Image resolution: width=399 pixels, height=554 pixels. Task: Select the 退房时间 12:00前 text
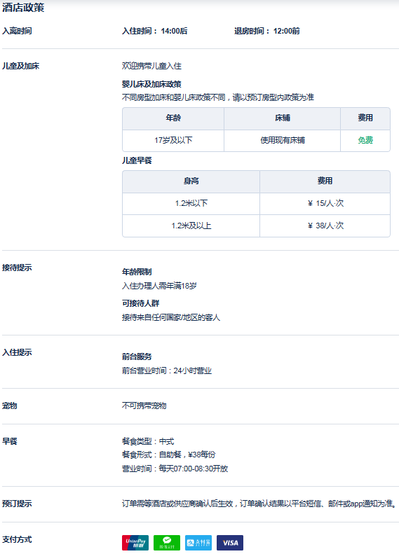coord(266,31)
